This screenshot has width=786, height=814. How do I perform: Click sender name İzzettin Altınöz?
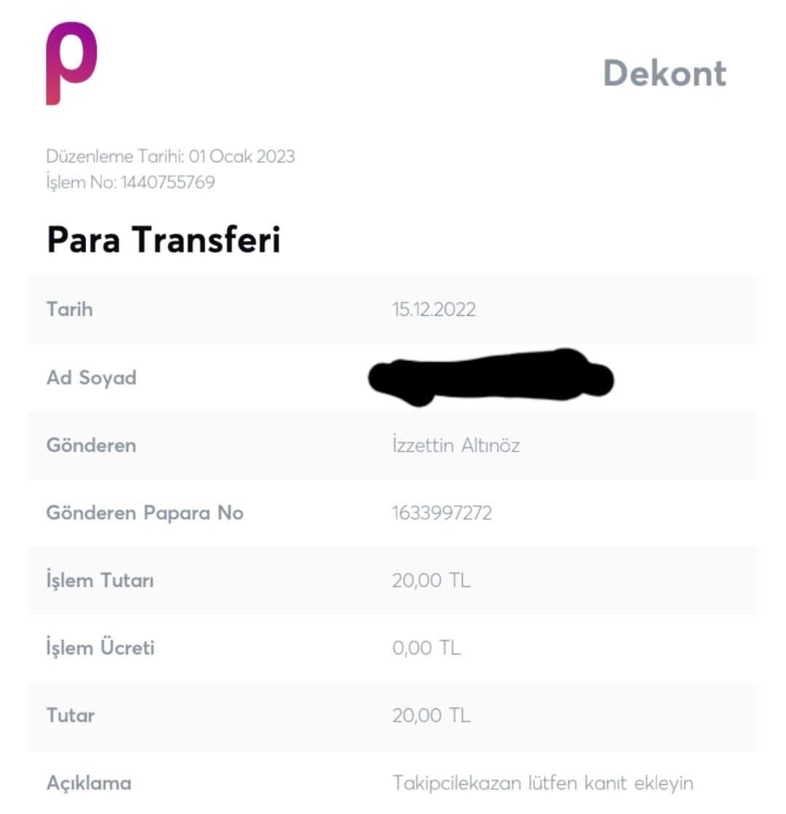coord(456,445)
